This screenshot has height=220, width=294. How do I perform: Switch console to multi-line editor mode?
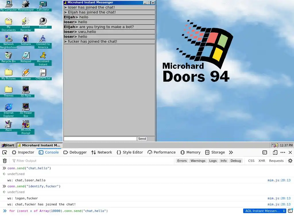(x=290, y=211)
